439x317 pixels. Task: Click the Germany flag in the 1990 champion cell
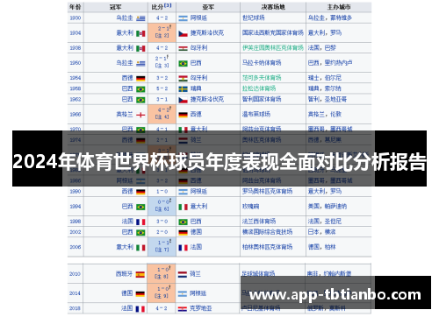(140, 192)
